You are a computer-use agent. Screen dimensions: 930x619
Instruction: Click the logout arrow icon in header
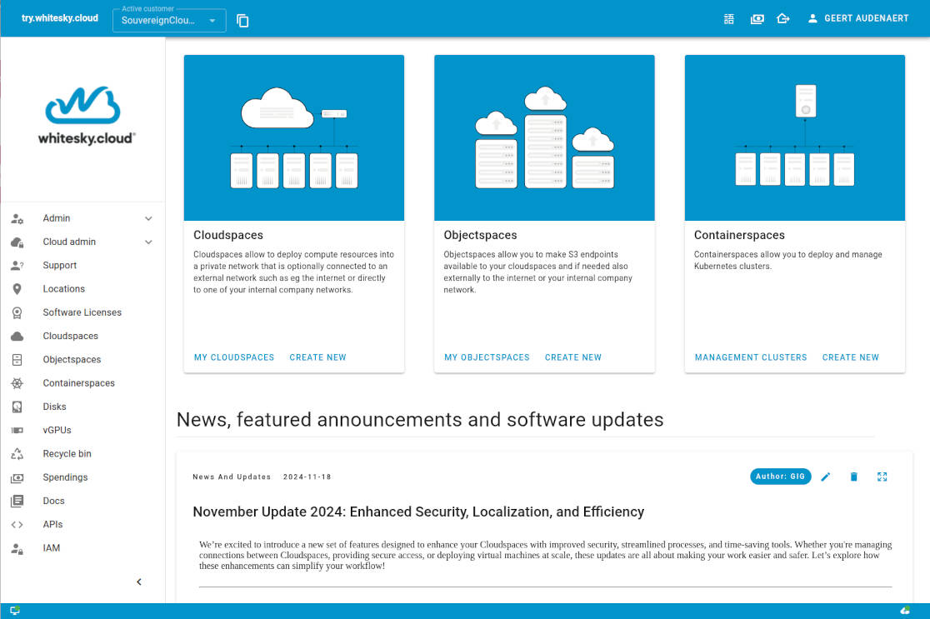782,19
